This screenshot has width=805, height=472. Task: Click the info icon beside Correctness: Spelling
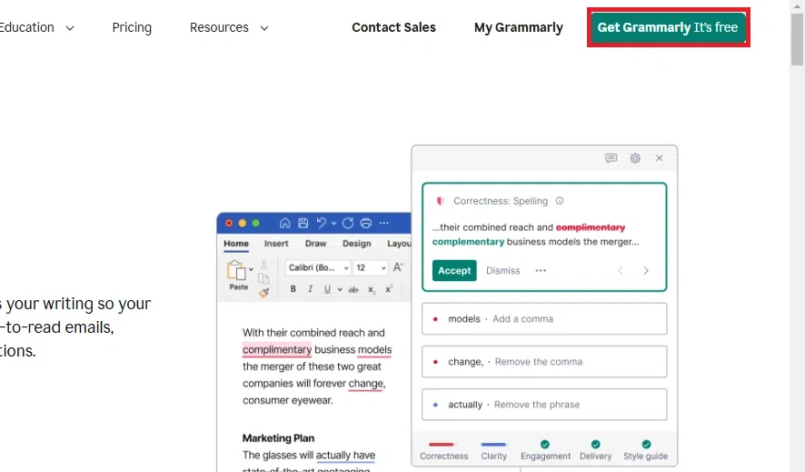point(560,201)
